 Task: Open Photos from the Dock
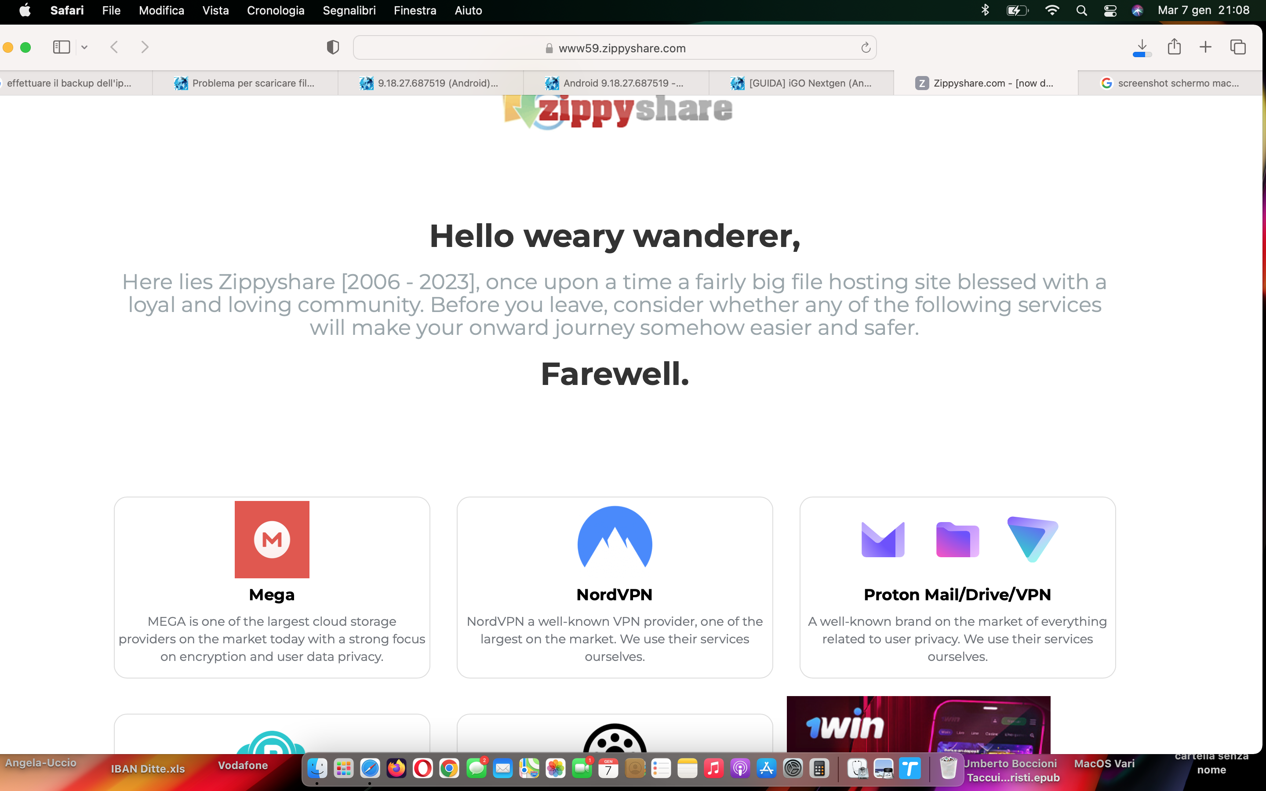click(555, 769)
